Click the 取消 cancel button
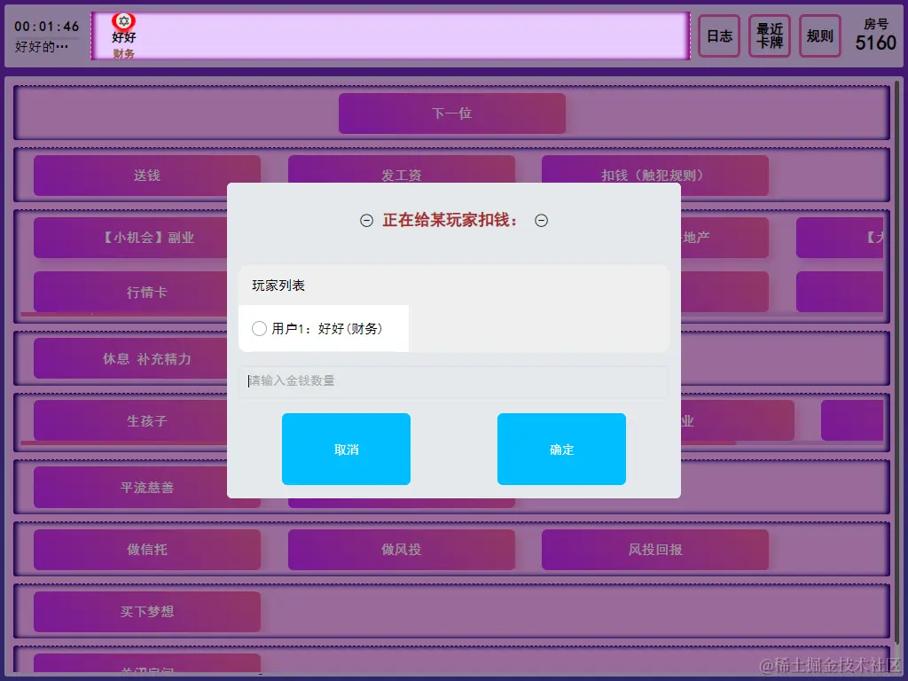 (x=346, y=449)
